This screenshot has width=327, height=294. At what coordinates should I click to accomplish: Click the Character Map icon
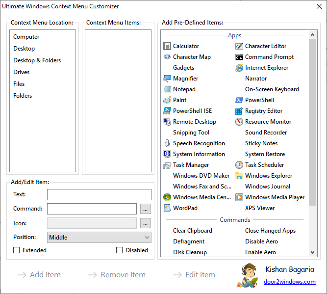tap(167, 57)
